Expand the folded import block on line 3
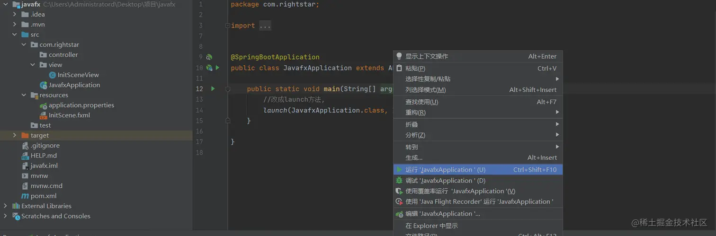The height and width of the screenshot is (236, 716). [228, 26]
